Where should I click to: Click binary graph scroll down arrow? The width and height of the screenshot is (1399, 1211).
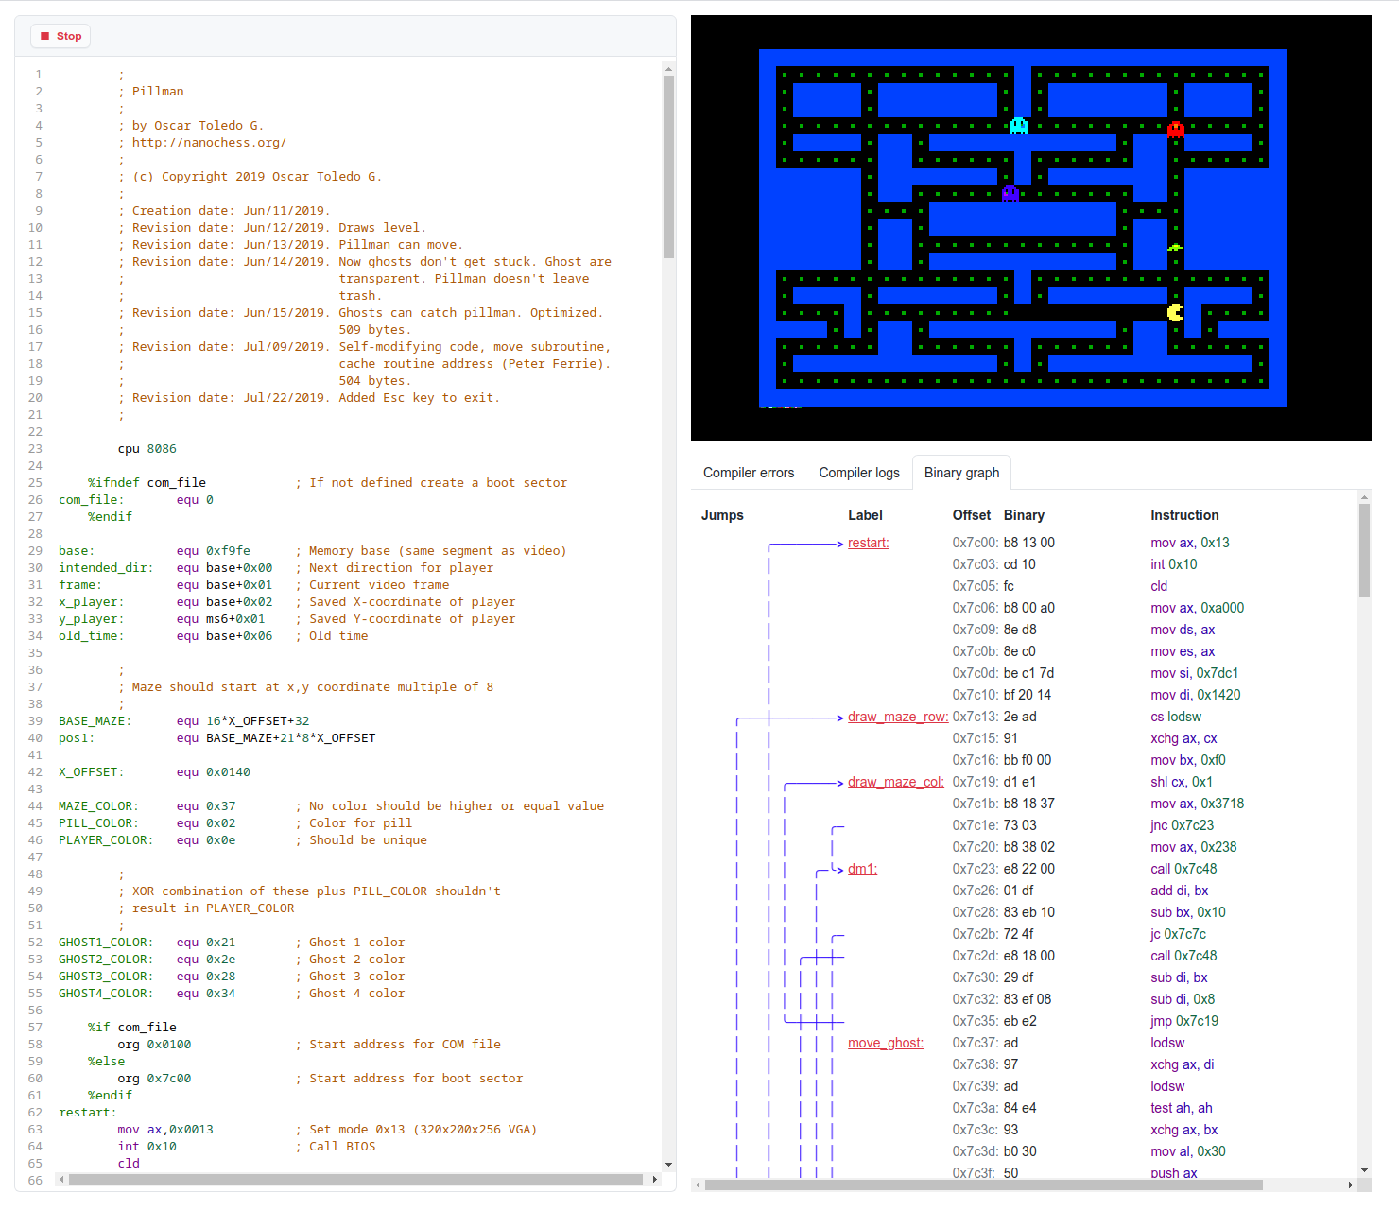click(1364, 1170)
